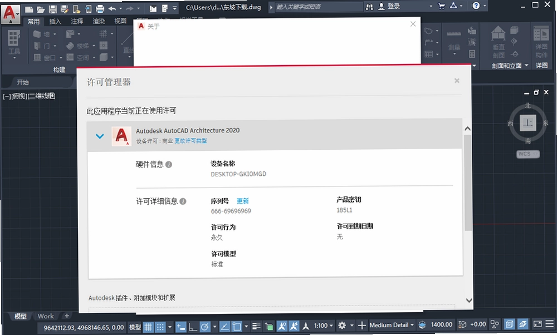557x335 pixels.
Task: Click the sign-in 登录 button
Action: pos(389,6)
